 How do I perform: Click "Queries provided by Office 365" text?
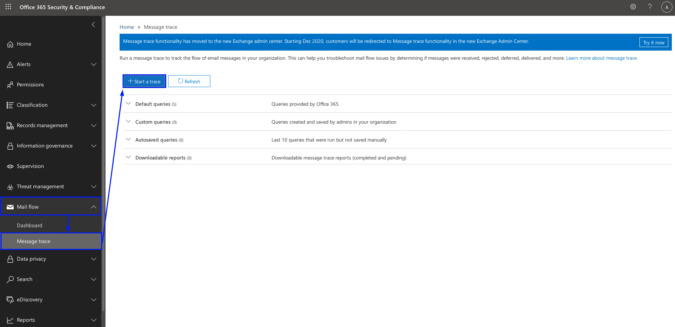click(305, 104)
